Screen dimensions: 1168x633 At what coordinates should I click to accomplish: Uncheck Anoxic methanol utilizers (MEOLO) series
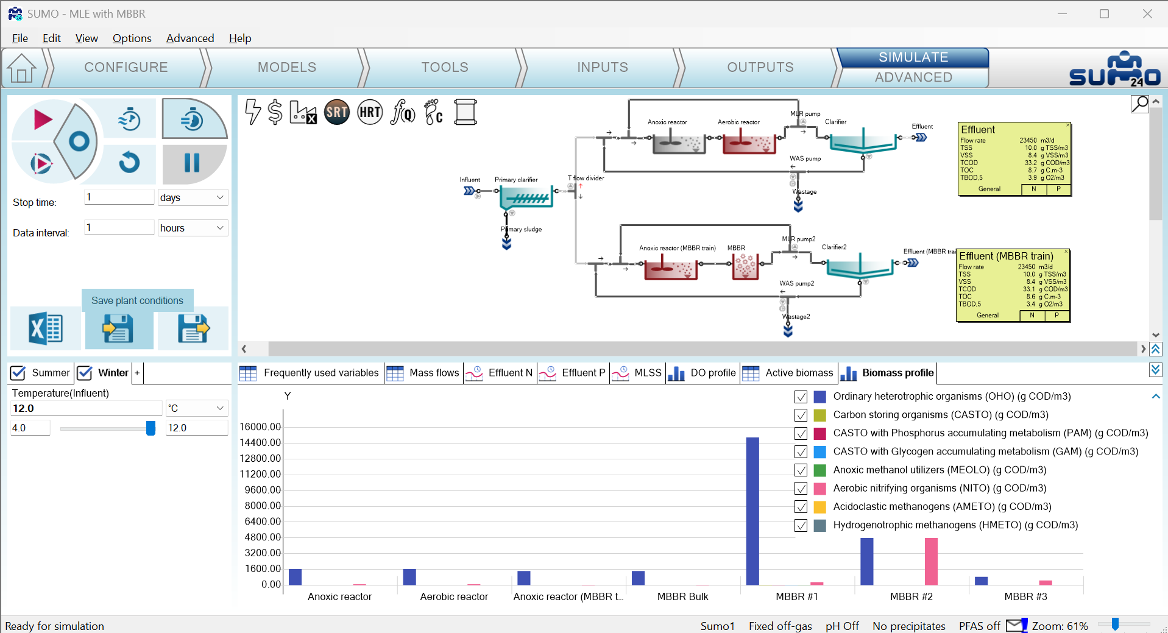pos(801,470)
